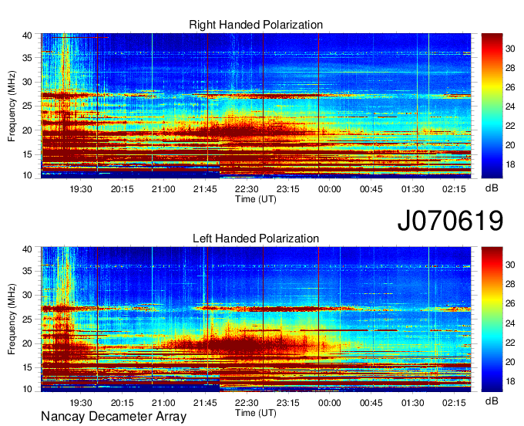Click the 22:30 time tick on Right Handed plot

pos(247,189)
